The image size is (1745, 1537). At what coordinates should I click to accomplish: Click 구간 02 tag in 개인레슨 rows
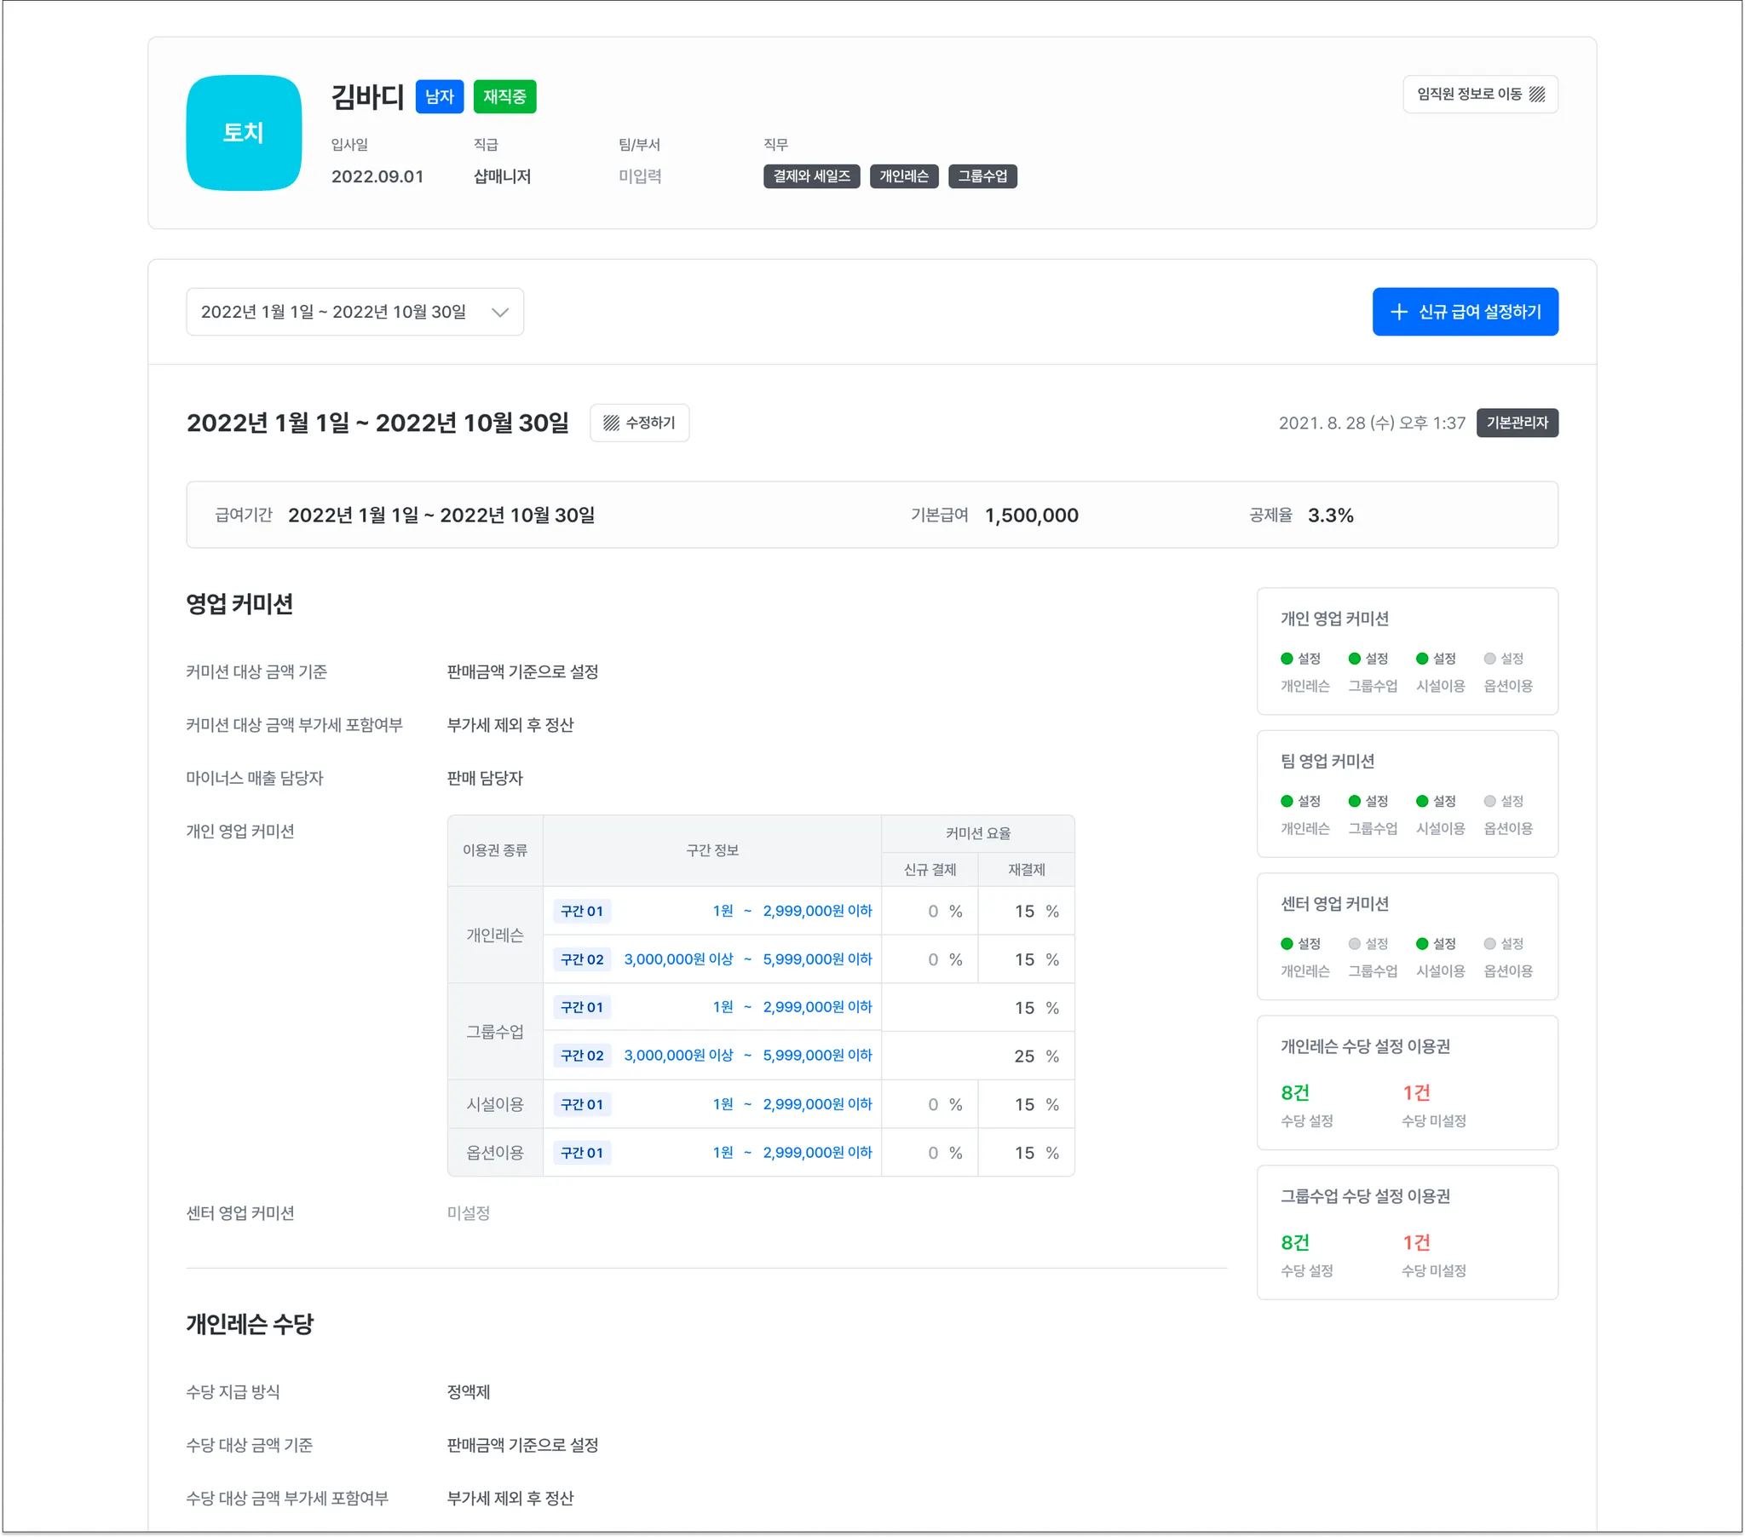point(581,958)
